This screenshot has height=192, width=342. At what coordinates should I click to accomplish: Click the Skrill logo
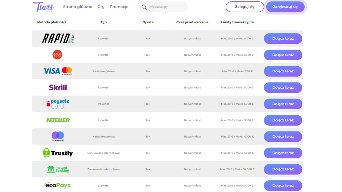tap(58, 88)
